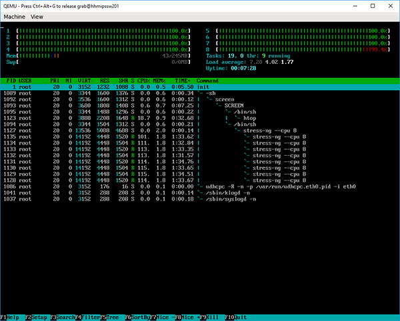Screen dimensions: 400x321
Task: Click the CPU 1 usage meter
Action: [x=99, y=31]
